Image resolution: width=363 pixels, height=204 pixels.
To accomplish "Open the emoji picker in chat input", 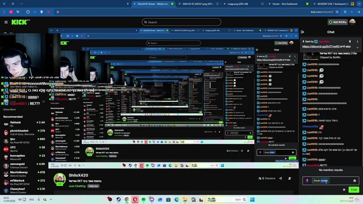I will point(354,181).
